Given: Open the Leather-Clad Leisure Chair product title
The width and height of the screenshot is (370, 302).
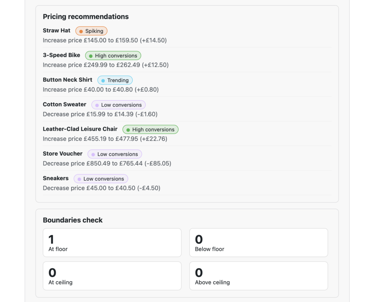Looking at the screenshot, I should pos(80,129).
